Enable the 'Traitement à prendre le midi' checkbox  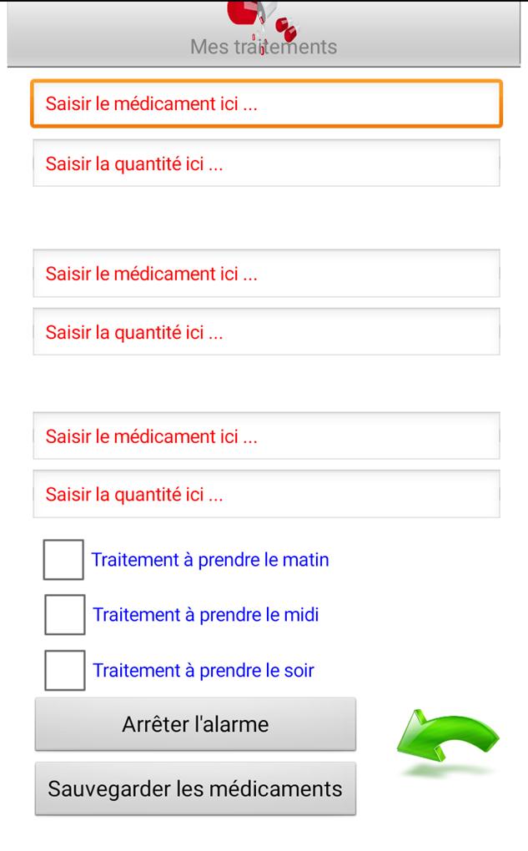64,614
